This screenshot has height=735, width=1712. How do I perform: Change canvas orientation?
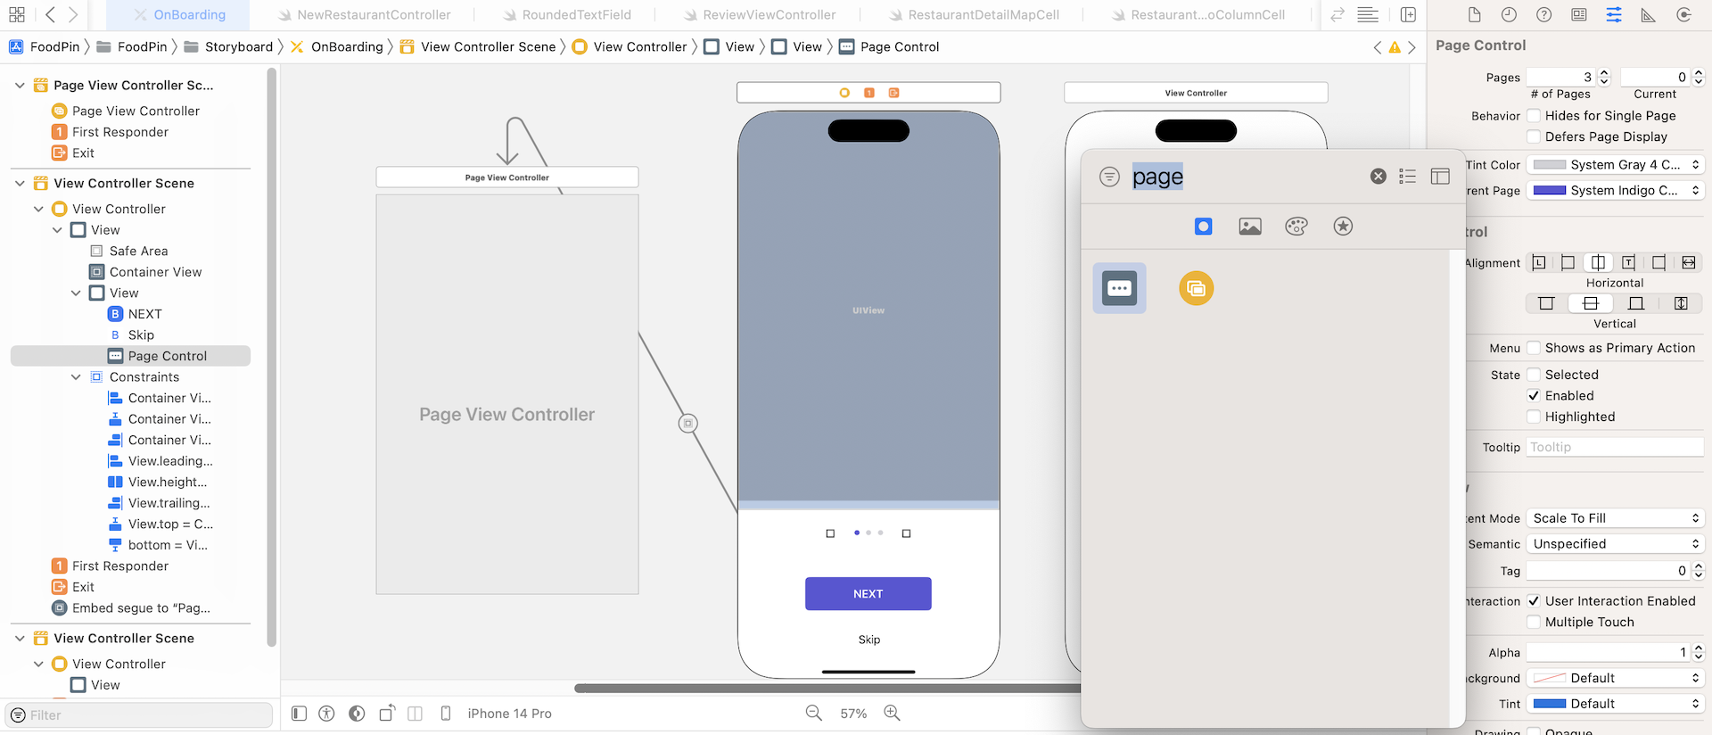[386, 714]
